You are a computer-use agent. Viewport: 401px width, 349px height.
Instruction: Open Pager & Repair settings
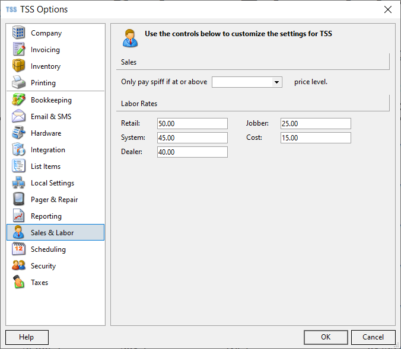55,199
